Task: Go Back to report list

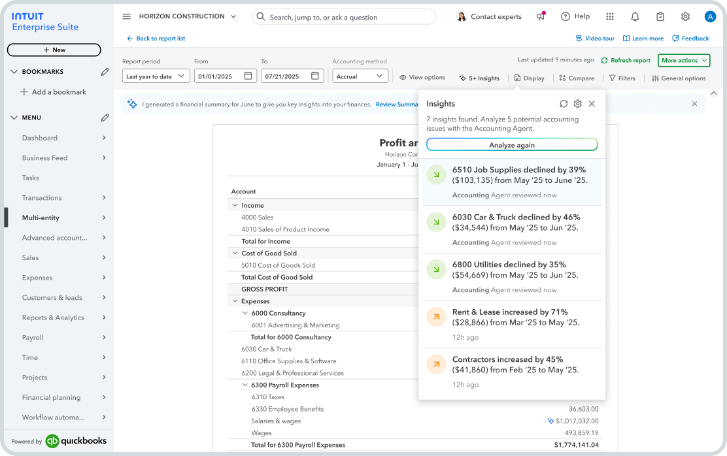Action: (155, 38)
